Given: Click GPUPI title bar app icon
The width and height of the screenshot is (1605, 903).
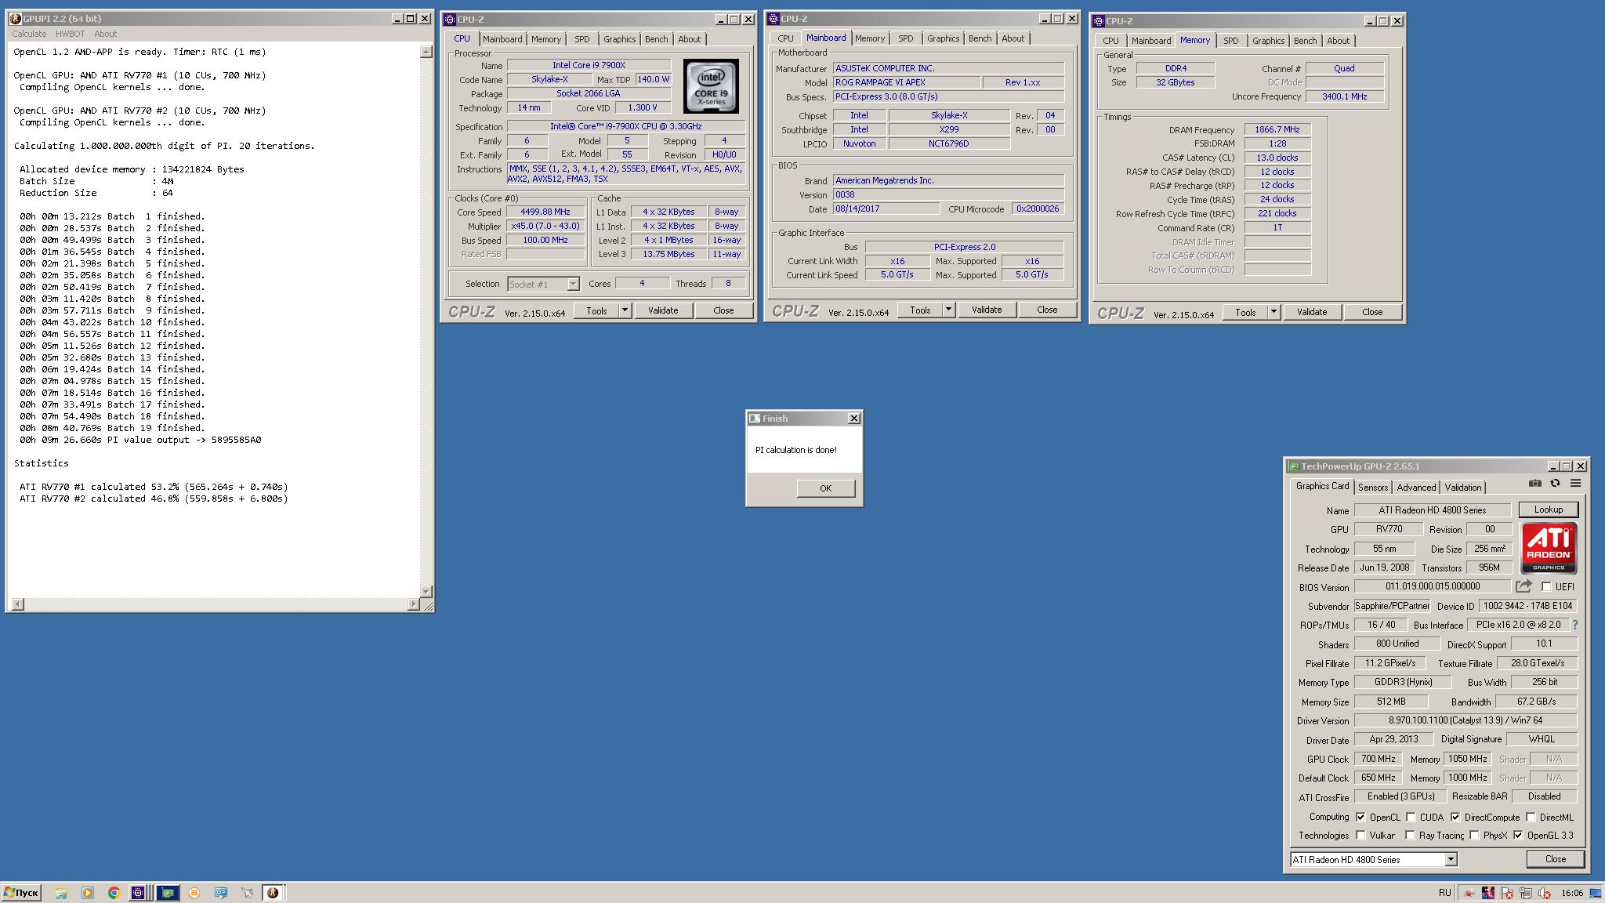Looking at the screenshot, I should tap(15, 18).
